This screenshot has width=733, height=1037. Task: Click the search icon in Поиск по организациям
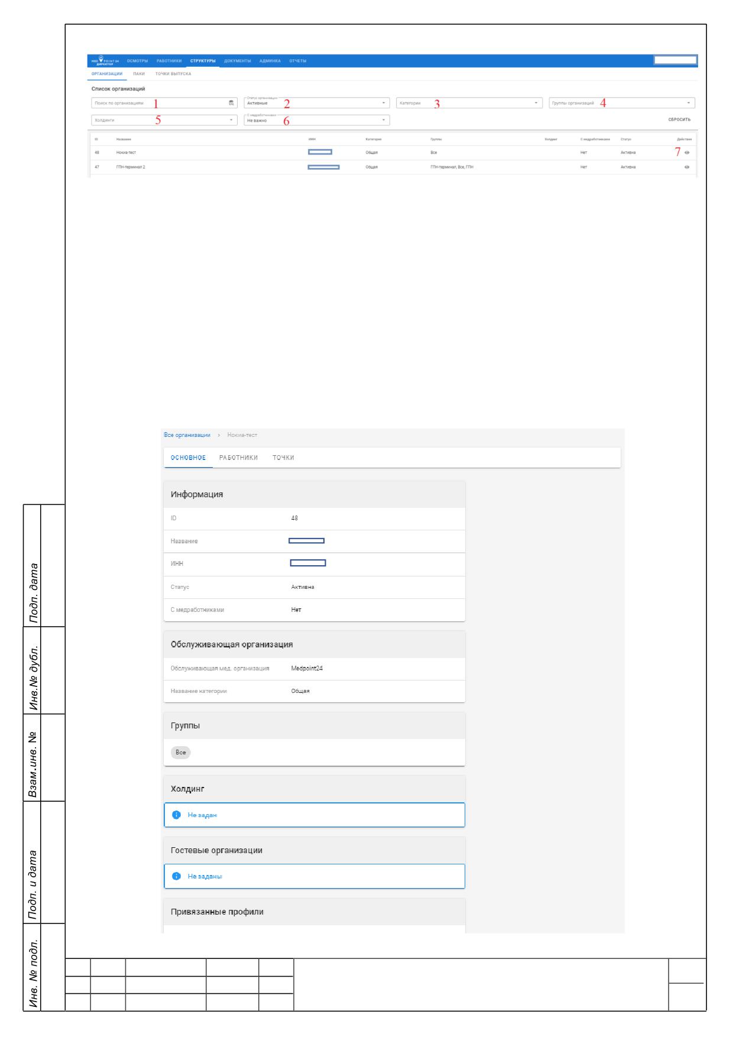[231, 103]
